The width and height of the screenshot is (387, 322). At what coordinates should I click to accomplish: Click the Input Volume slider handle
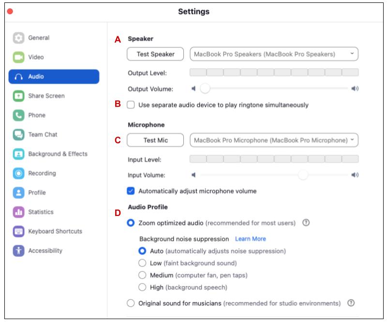pos(303,175)
